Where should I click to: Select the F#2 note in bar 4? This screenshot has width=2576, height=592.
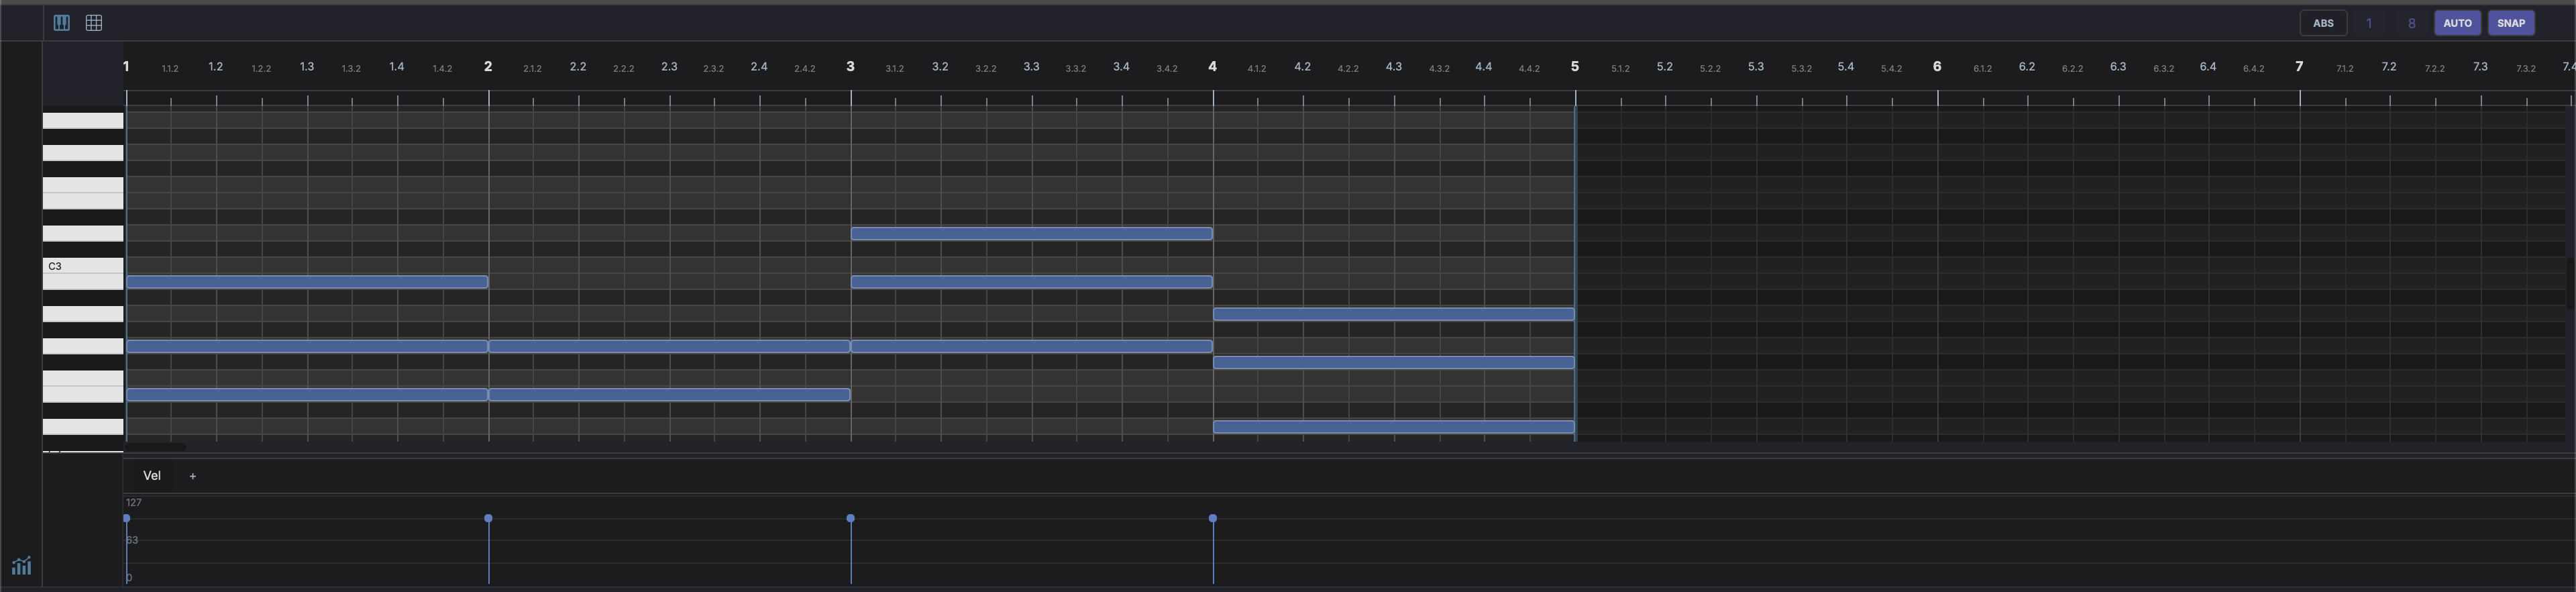(x=1394, y=363)
